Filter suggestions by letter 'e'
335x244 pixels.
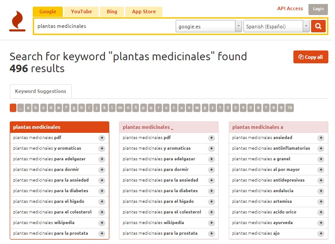click(59, 108)
